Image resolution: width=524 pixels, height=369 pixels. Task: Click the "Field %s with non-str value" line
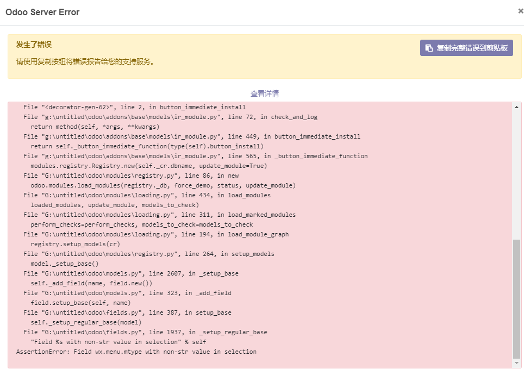(118, 342)
